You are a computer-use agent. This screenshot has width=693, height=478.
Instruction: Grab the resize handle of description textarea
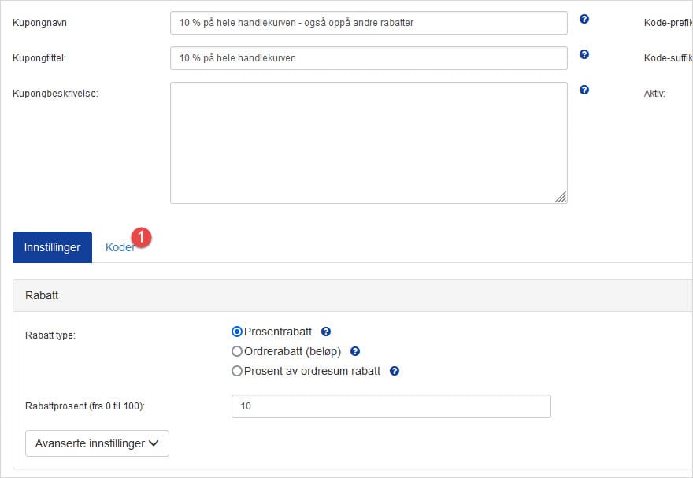pos(561,198)
